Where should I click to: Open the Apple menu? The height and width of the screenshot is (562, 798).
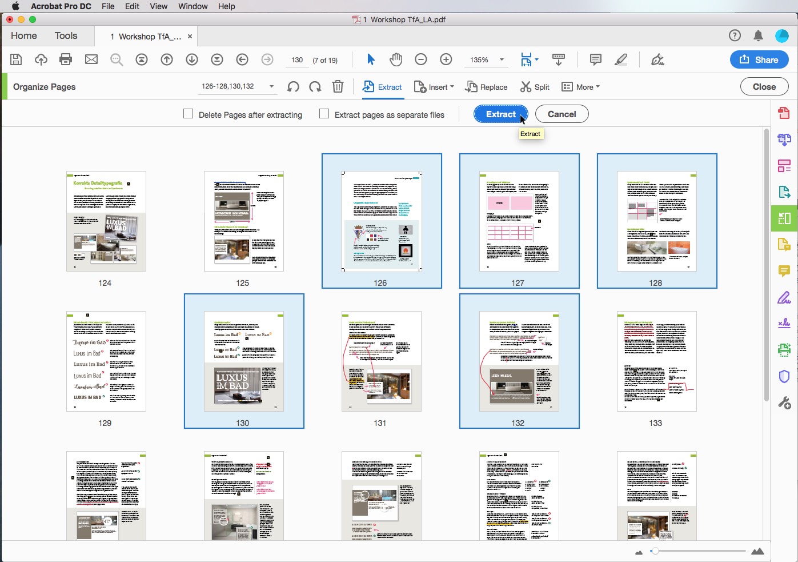pyautogui.click(x=15, y=6)
